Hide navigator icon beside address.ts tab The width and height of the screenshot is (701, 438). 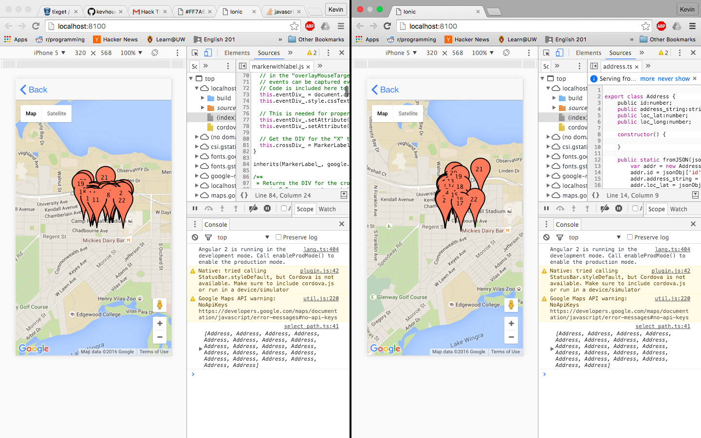tap(594, 66)
